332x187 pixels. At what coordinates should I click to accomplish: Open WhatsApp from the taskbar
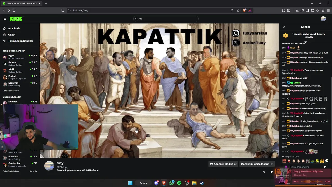(171, 183)
